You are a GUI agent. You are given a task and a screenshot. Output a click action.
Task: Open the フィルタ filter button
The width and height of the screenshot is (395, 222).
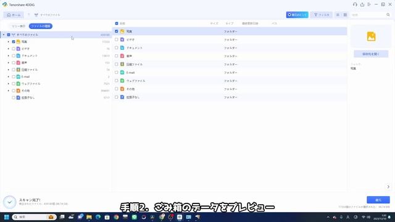tap(322, 15)
